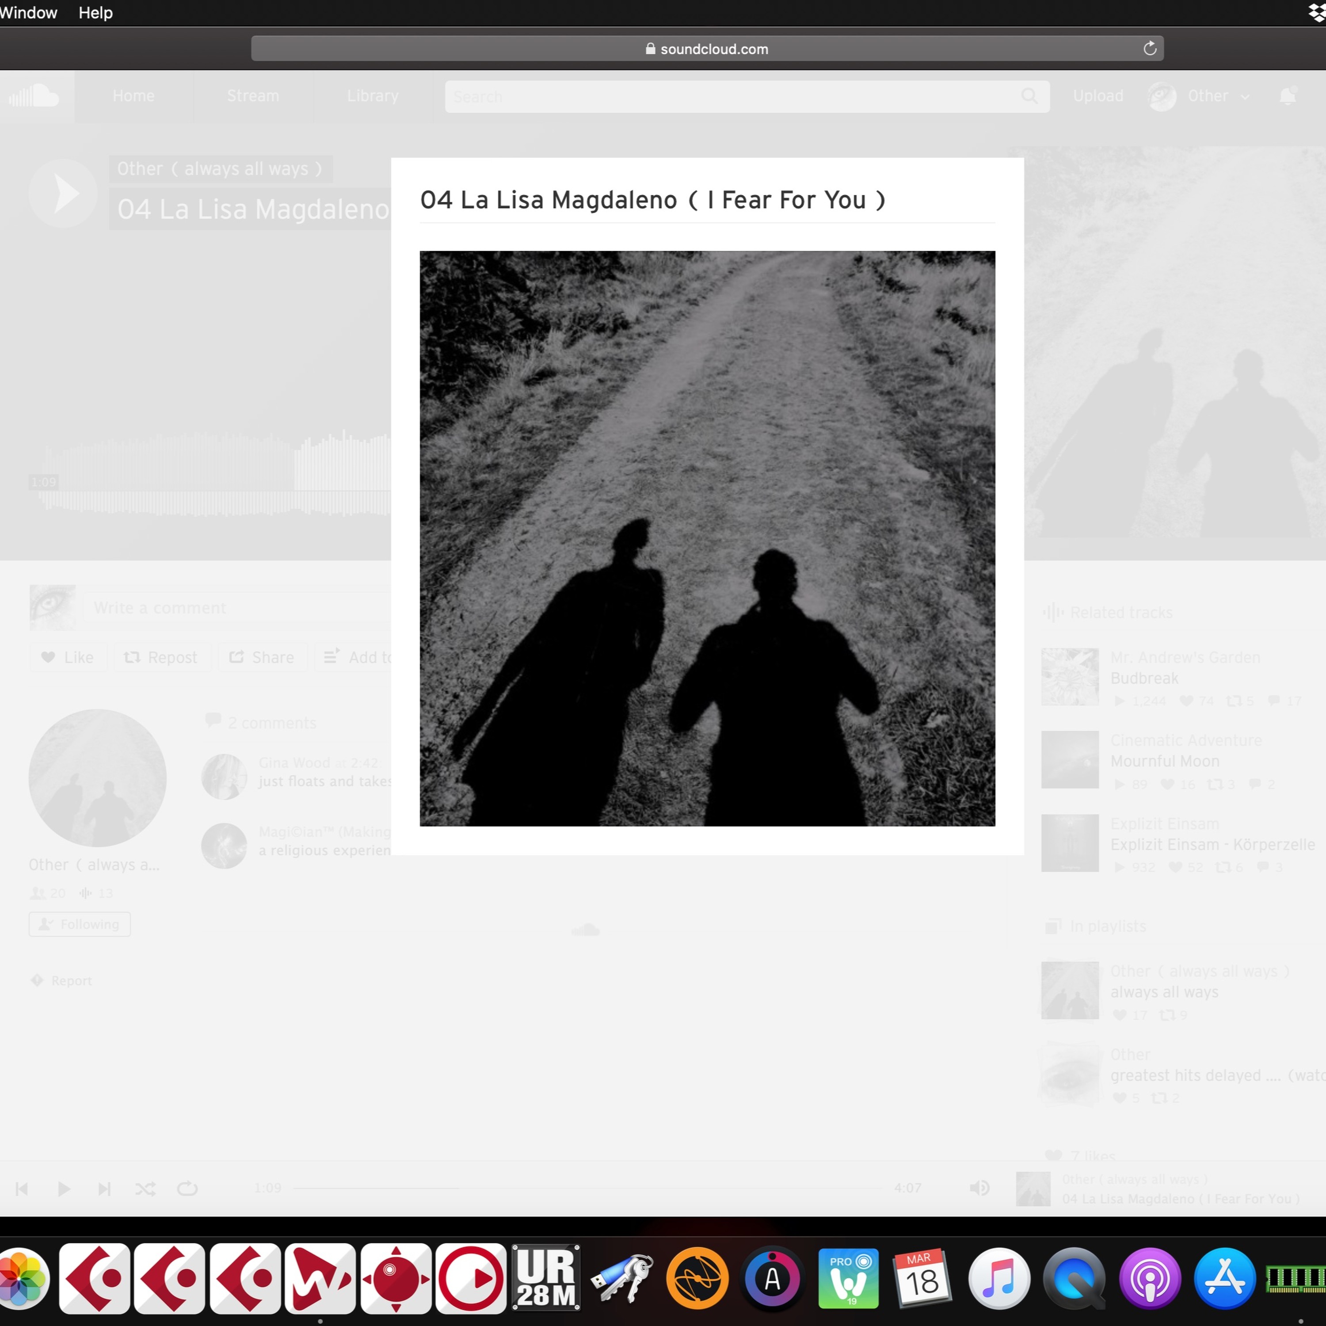Click Budbreak track thumbnail
The width and height of the screenshot is (1326, 1326).
[1069, 677]
